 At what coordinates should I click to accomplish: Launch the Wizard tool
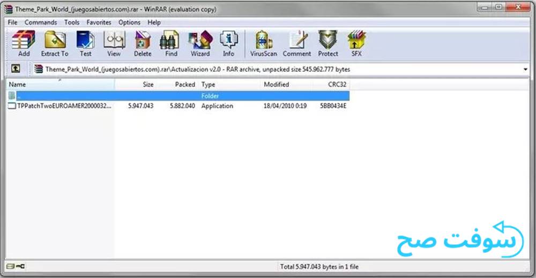click(x=200, y=43)
